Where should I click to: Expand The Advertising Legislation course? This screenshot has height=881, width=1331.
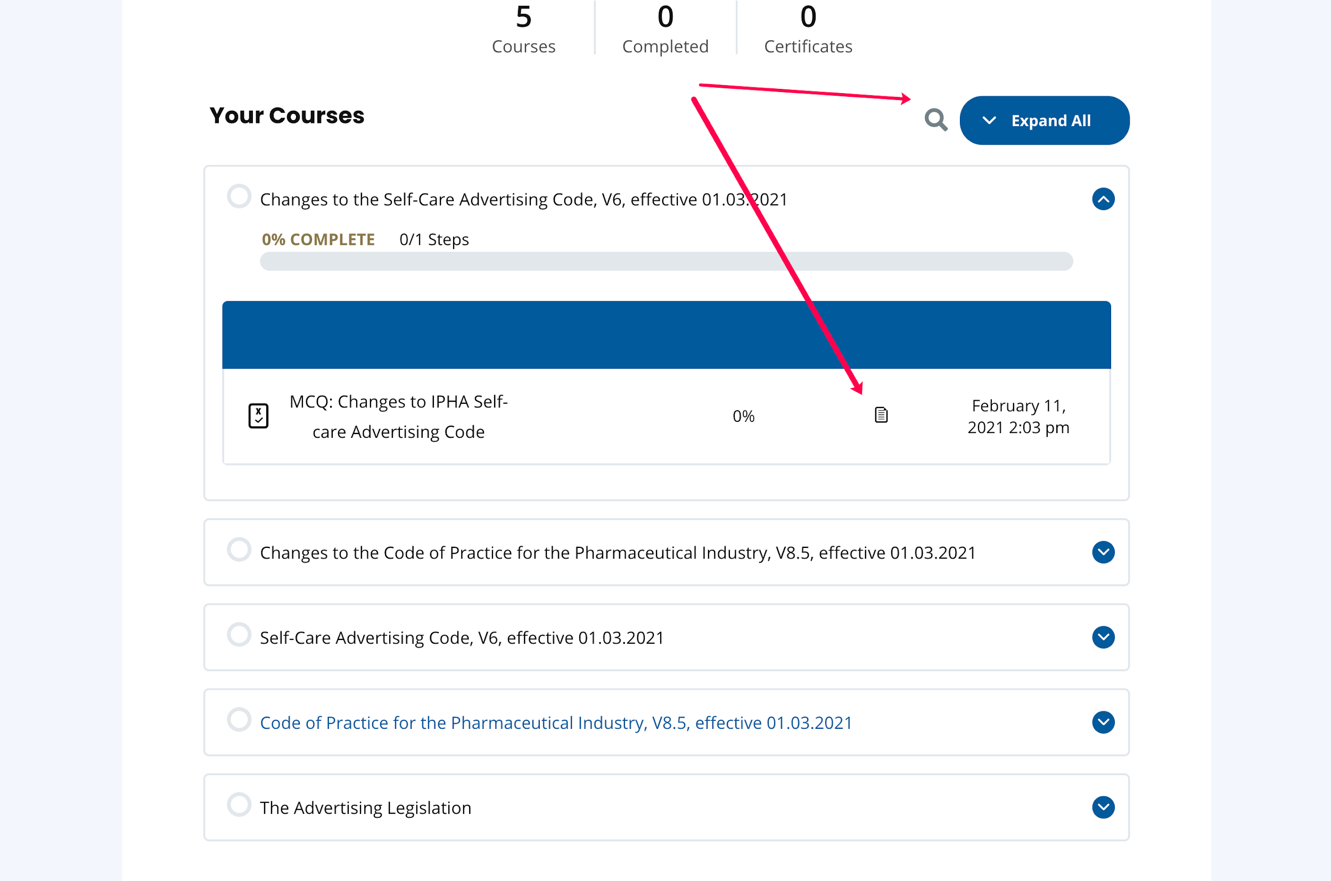(x=1103, y=808)
